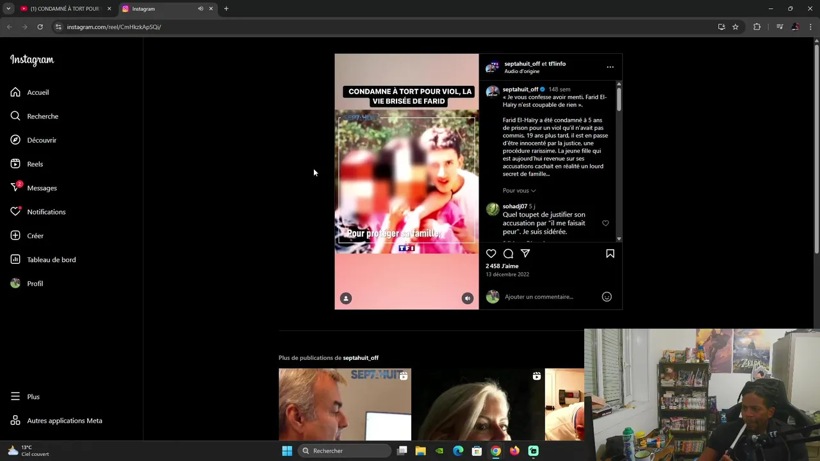This screenshot has width=820, height=461.
Task: Open File Explorer from taskbar
Action: point(420,451)
